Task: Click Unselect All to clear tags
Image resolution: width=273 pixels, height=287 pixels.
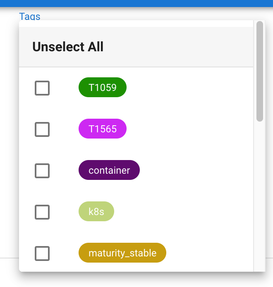Action: point(68,47)
